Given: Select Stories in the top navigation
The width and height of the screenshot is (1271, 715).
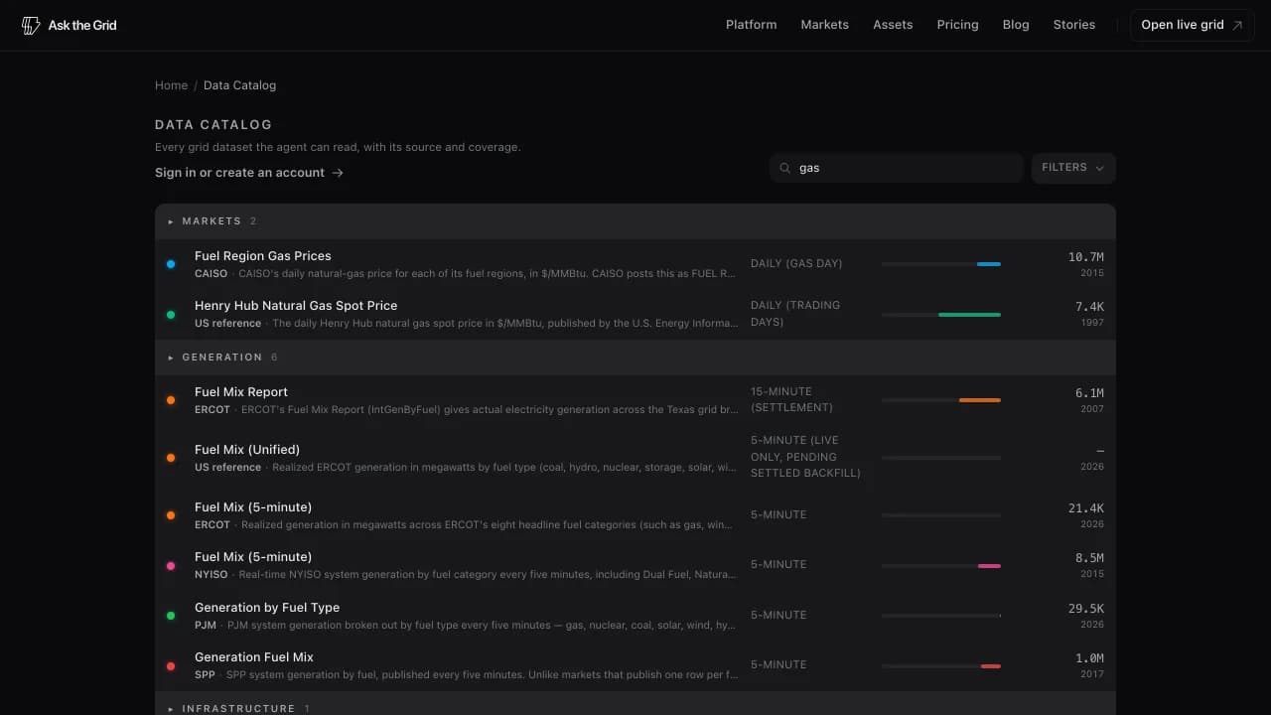Looking at the screenshot, I should [x=1074, y=25].
